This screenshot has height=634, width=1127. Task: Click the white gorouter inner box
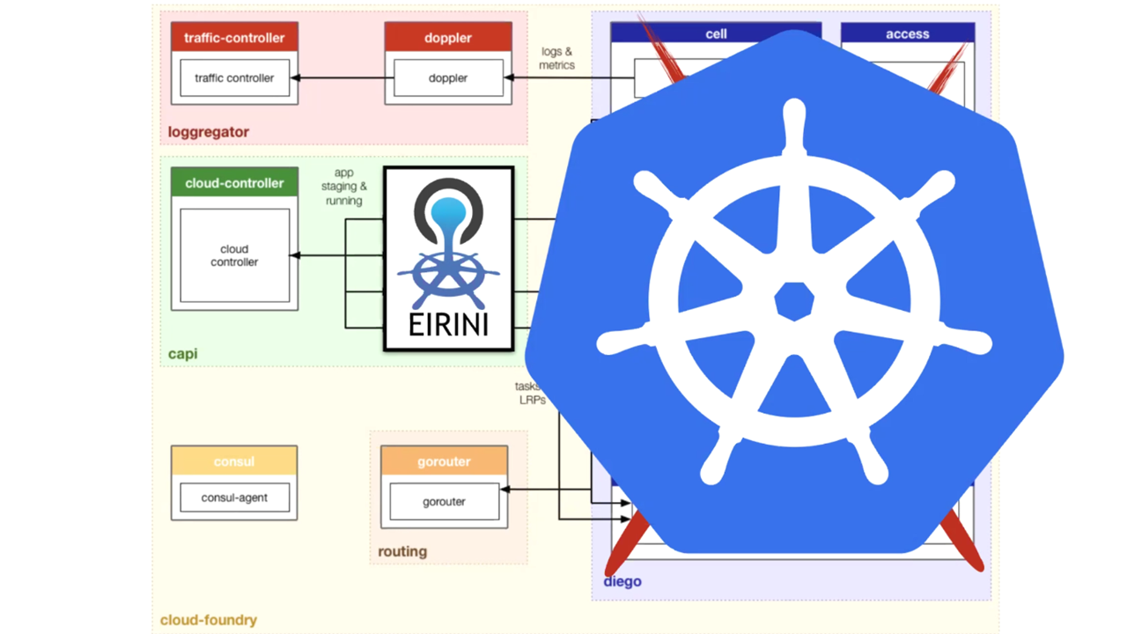[444, 502]
